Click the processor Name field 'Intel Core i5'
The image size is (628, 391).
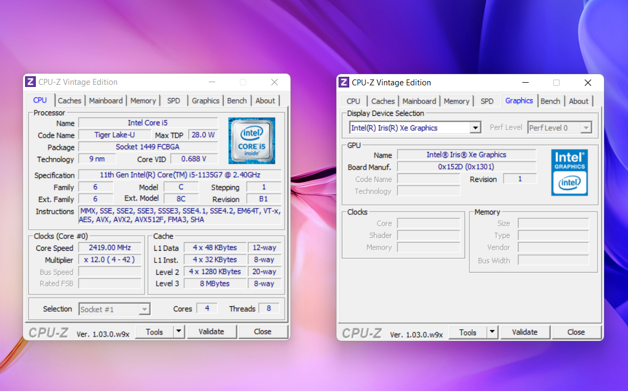tap(148, 123)
